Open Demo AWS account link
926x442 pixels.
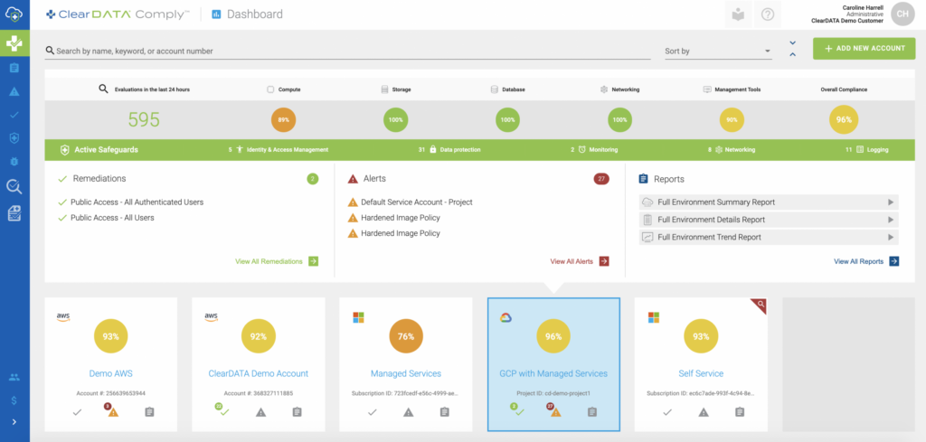(x=110, y=373)
